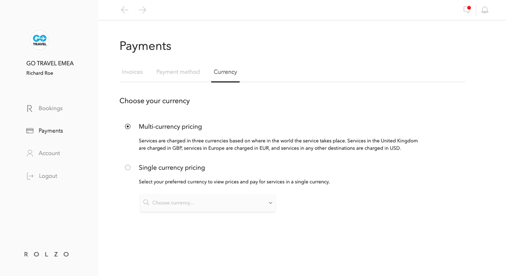Select the Multi-currency pricing radio button
This screenshot has height=276, width=506.
pyautogui.click(x=128, y=127)
